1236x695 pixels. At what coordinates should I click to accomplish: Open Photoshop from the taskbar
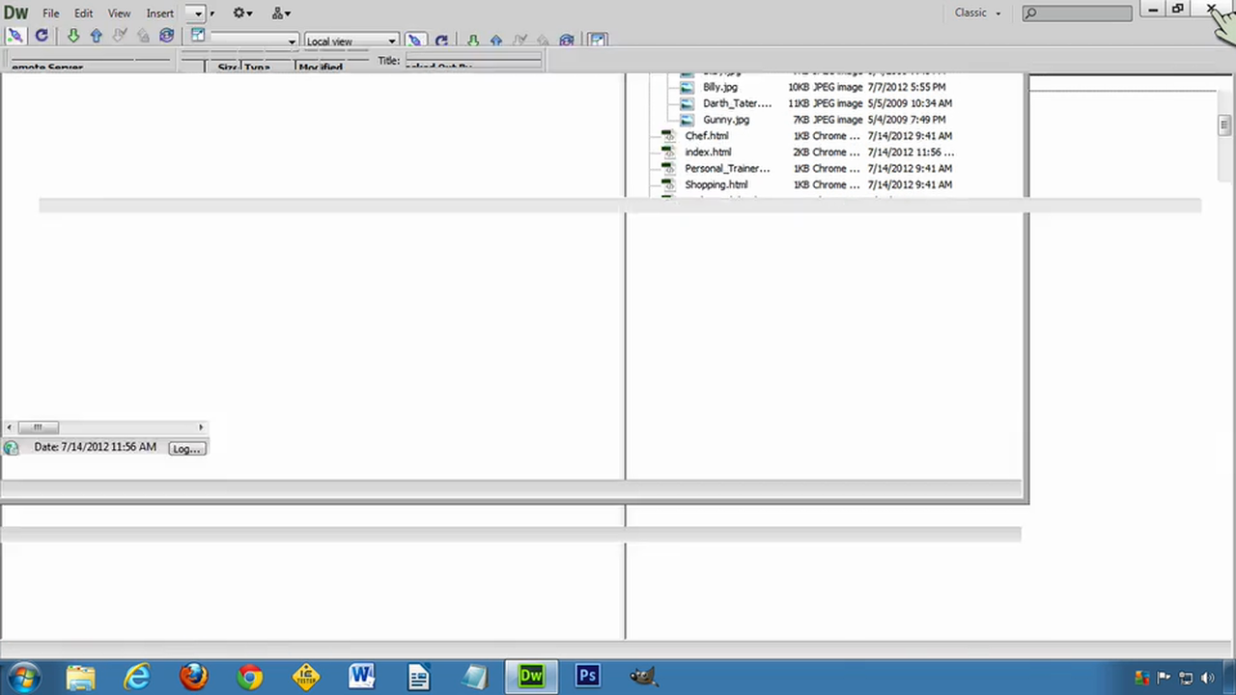(587, 677)
